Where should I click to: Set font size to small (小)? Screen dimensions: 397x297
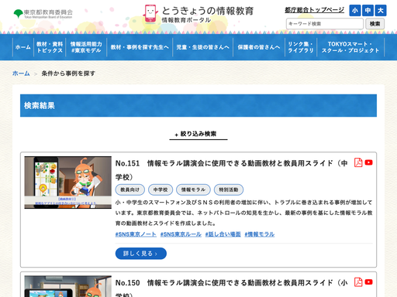(x=355, y=11)
